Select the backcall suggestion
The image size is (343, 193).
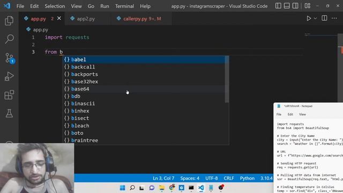(144, 66)
